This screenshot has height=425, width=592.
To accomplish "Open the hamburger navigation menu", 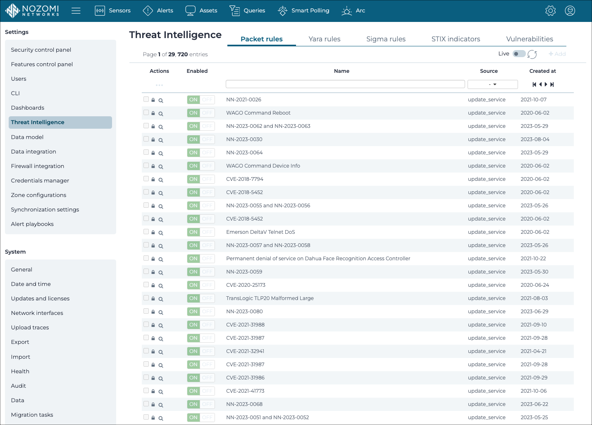I will point(76,11).
